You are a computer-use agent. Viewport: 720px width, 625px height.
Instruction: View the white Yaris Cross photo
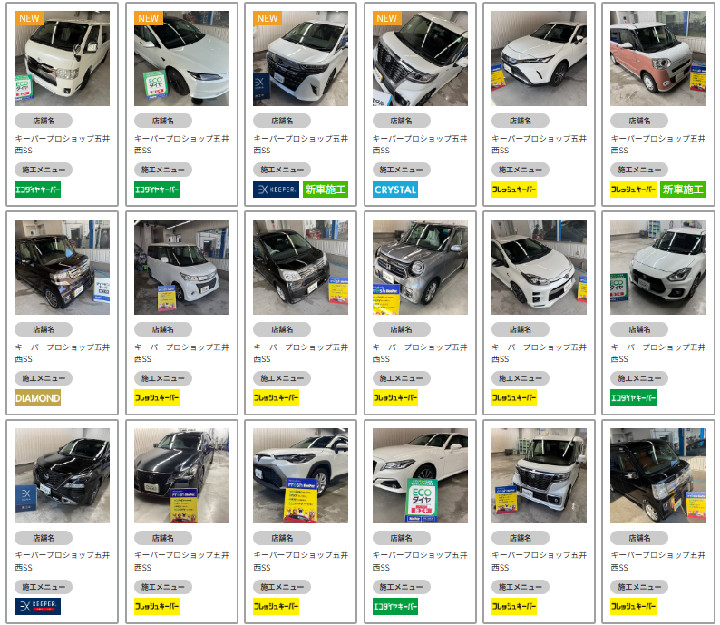click(300, 475)
